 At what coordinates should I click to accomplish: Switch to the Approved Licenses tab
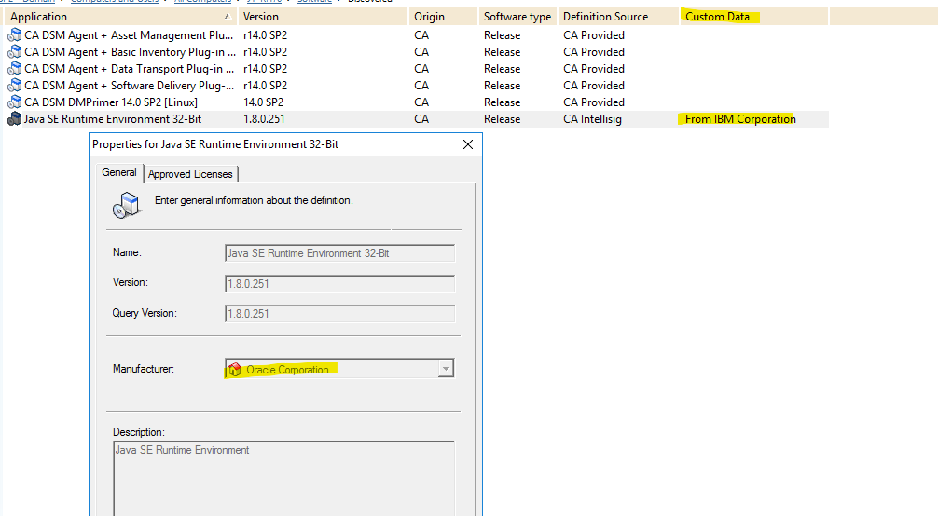coord(191,174)
